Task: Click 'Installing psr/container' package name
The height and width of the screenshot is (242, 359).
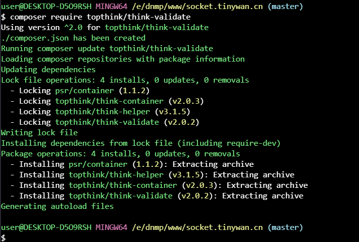Action: pyautogui.click(x=98, y=164)
